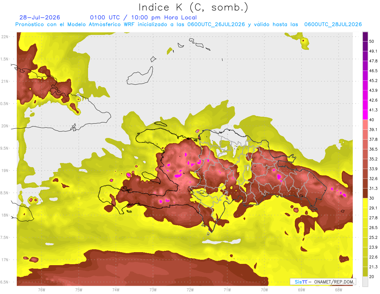Click the "76W" longitude axis label
380x294 pixels.
pyautogui.click(x=41, y=290)
